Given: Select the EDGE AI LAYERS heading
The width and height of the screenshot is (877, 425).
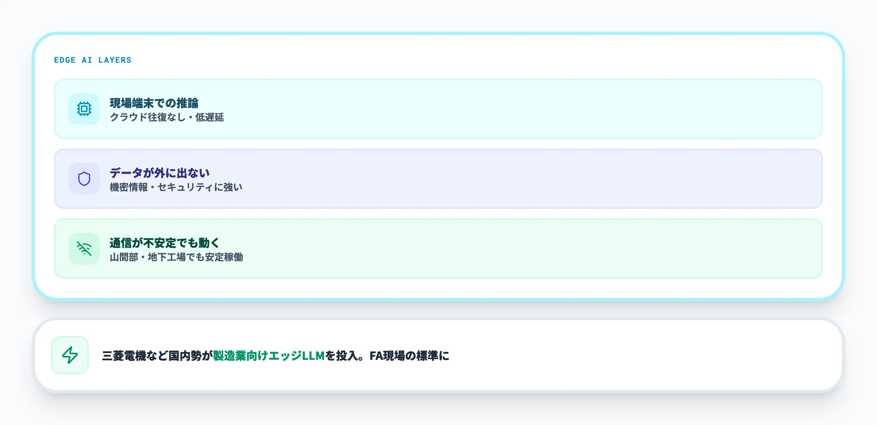Looking at the screenshot, I should click(x=93, y=60).
